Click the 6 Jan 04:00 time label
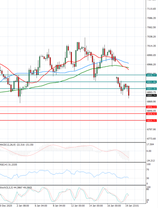158x208 pixels. tap(41, 205)
